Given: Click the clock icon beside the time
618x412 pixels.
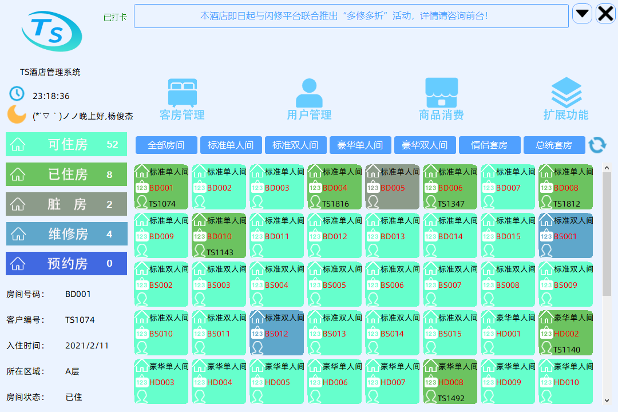Looking at the screenshot, I should [15, 93].
